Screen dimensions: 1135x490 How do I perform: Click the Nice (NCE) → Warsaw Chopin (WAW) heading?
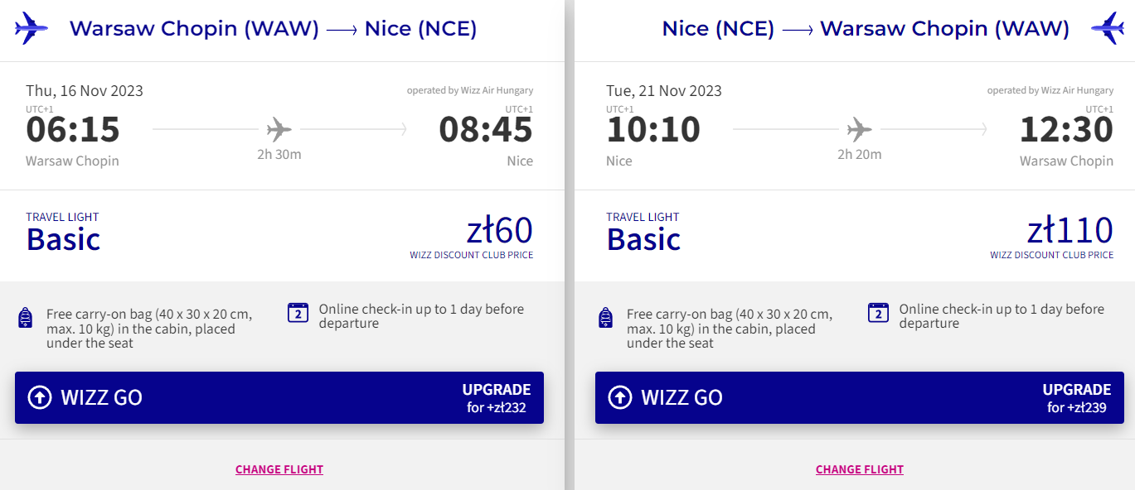coord(866,28)
